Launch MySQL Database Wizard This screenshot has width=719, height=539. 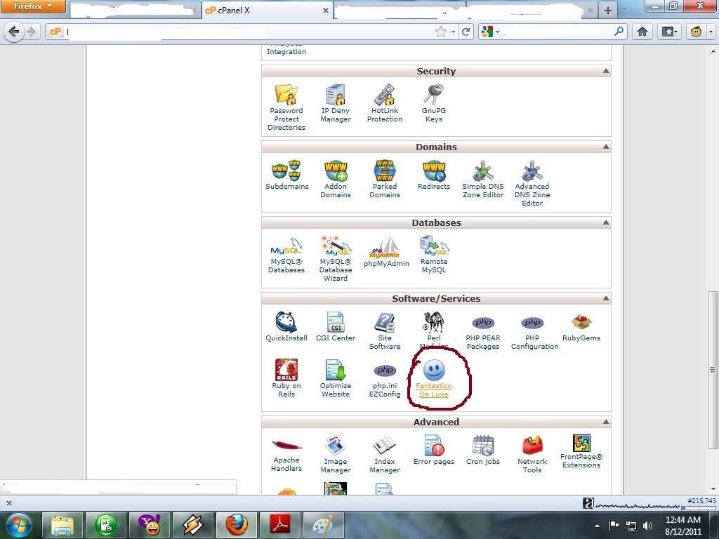(x=335, y=259)
